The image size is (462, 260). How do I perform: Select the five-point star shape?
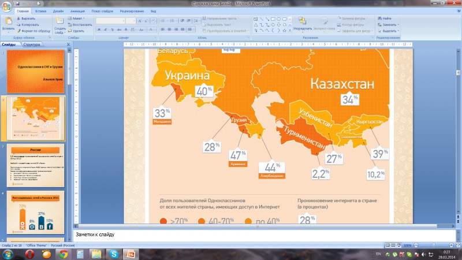284,31
